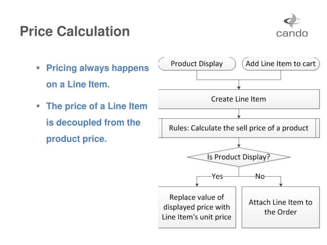The width and height of the screenshot is (327, 245).
Task: Click the Yes branch label
Action: [217, 176]
